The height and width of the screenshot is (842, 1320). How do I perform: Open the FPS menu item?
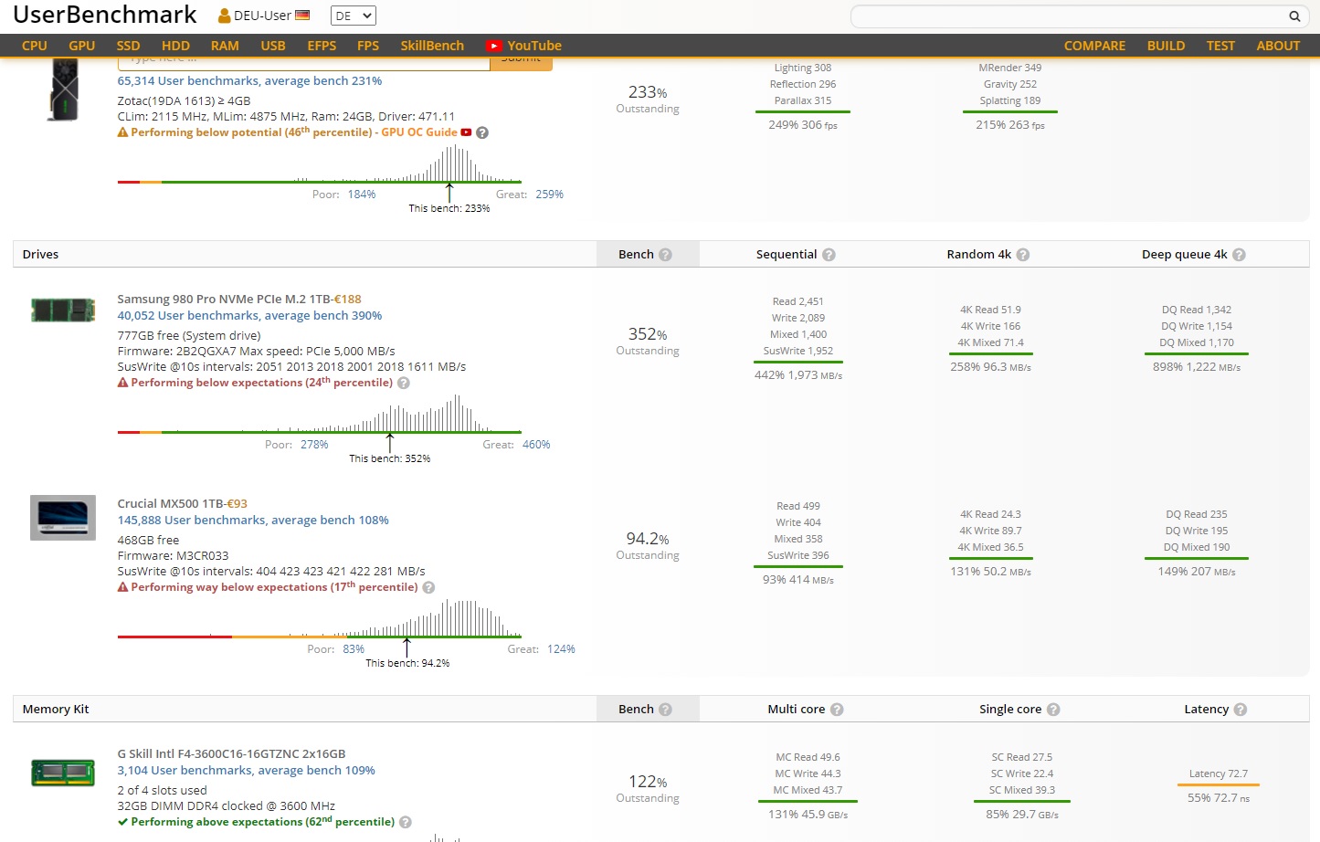click(368, 46)
